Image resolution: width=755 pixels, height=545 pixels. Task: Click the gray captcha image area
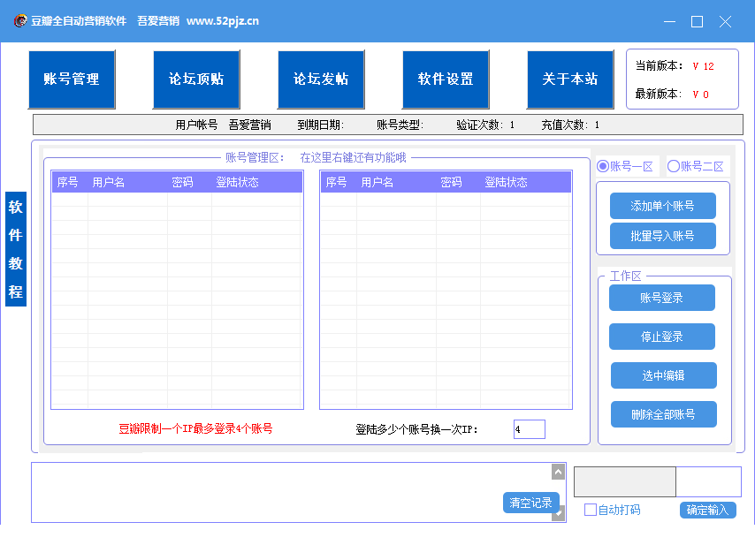coord(625,481)
